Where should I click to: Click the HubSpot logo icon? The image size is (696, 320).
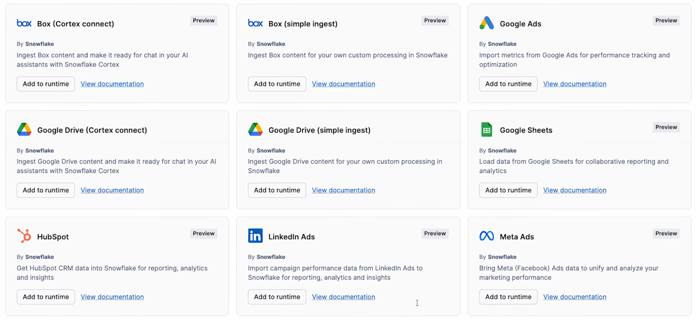tap(24, 236)
